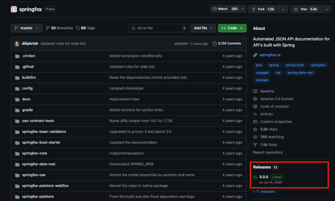Select the spring topic tag
Screen dimensions: 335x201
tap(274, 65)
